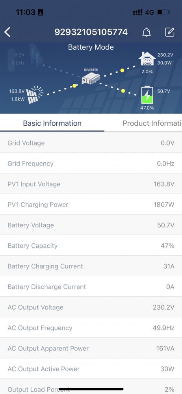Tap the back arrow icon
This screenshot has height=394, width=182.
tap(7, 32)
